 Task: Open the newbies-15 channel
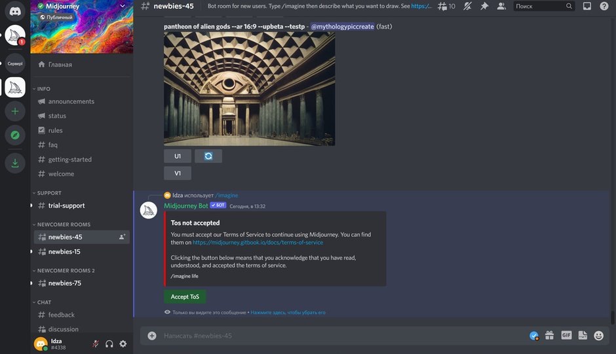coord(82,251)
